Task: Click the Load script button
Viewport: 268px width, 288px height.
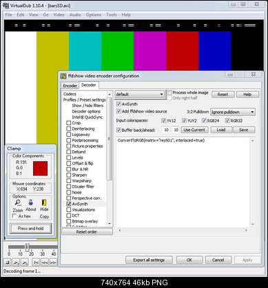Action: tap(221, 130)
